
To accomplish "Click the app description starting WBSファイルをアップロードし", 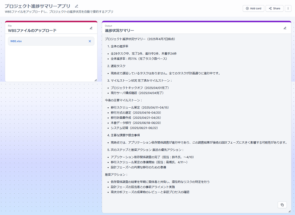I will point(59,12).
